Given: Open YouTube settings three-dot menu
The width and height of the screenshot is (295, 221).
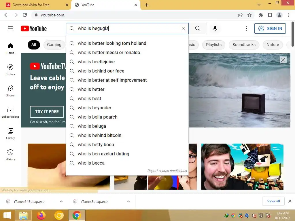Looking at the screenshot, I should click(x=246, y=28).
